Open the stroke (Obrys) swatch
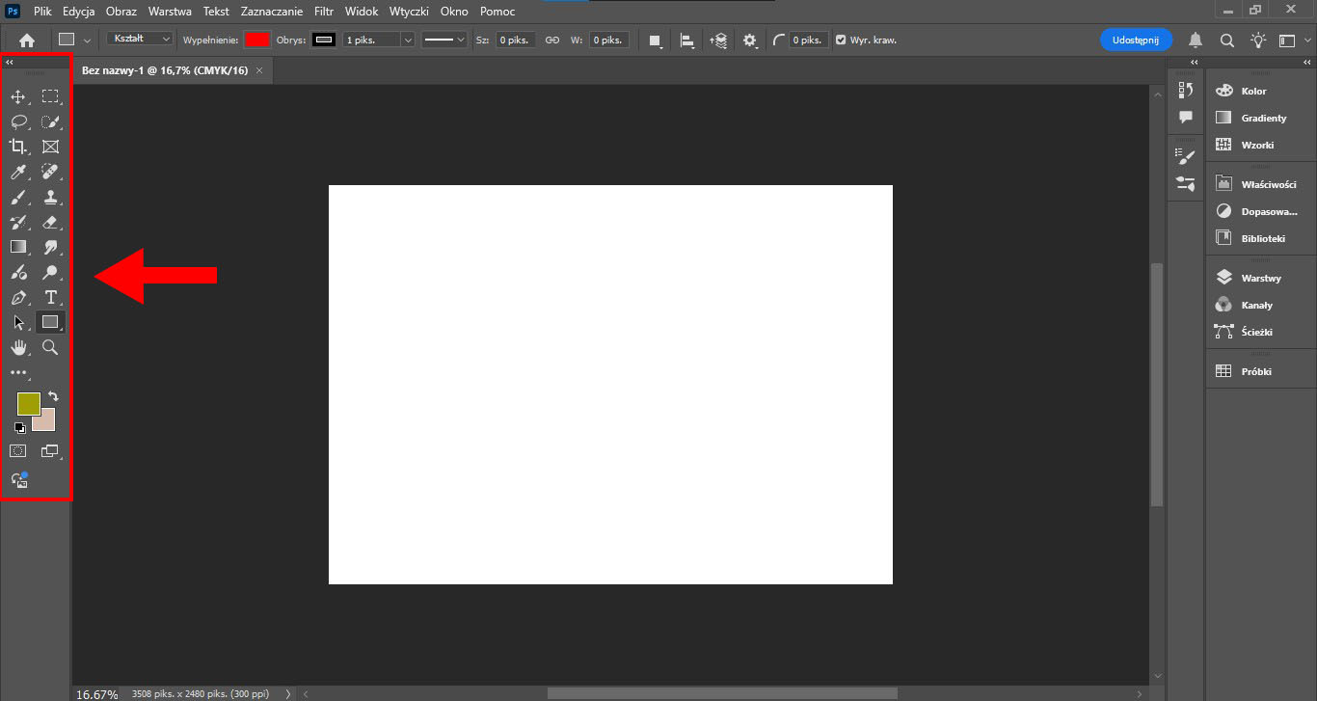Viewport: 1317px width, 701px height. [x=324, y=40]
